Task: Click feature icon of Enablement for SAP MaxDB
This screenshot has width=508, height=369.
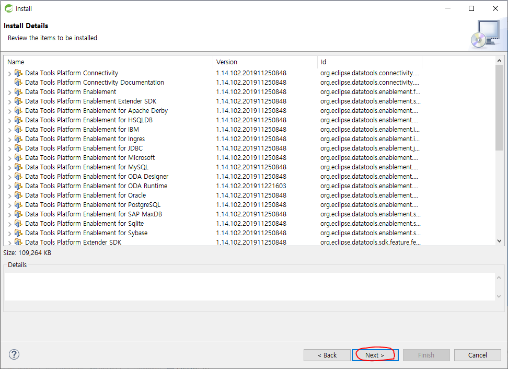Action: [18, 214]
